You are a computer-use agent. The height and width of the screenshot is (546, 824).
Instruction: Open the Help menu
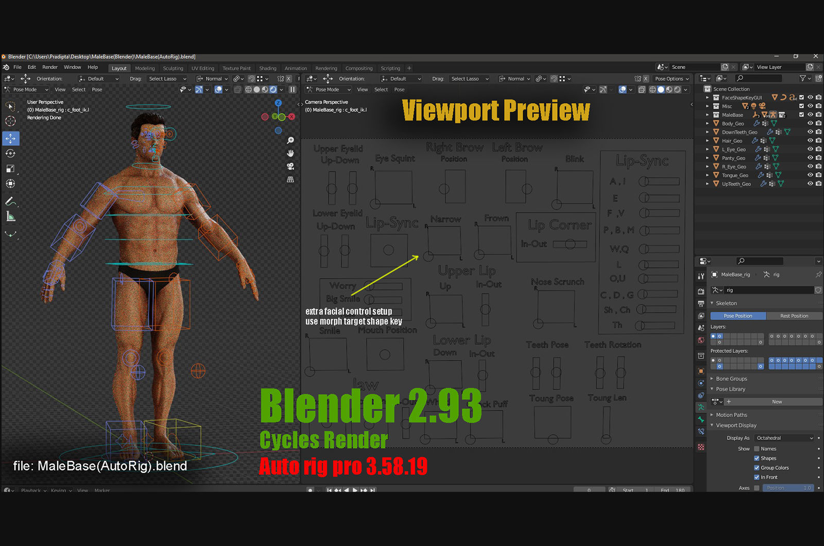pyautogui.click(x=93, y=67)
